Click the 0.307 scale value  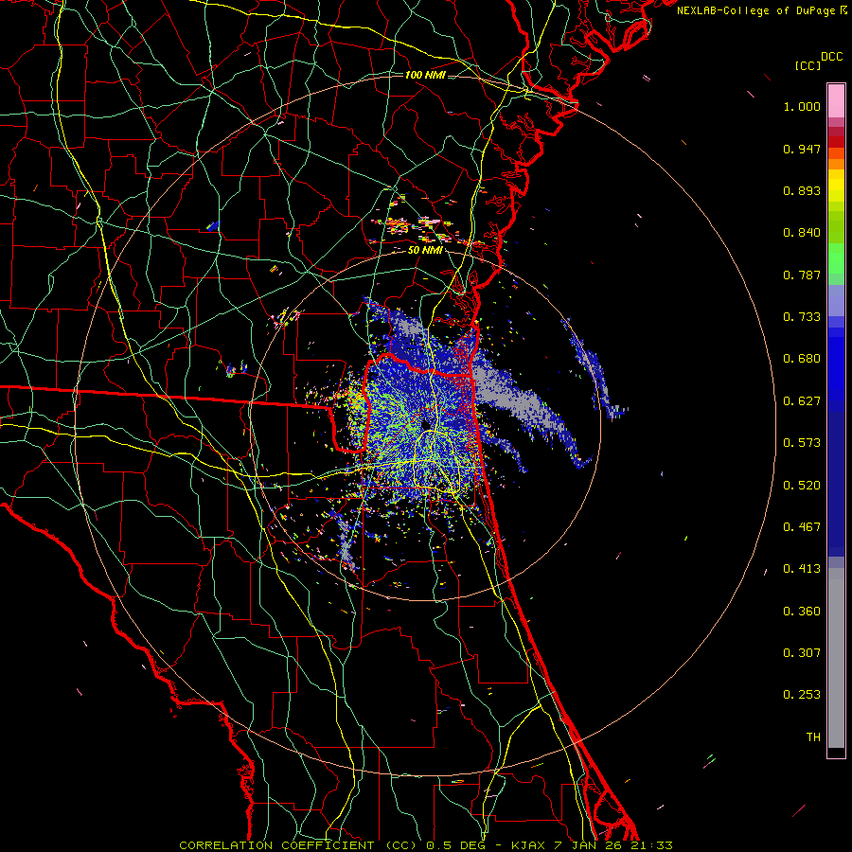click(802, 653)
